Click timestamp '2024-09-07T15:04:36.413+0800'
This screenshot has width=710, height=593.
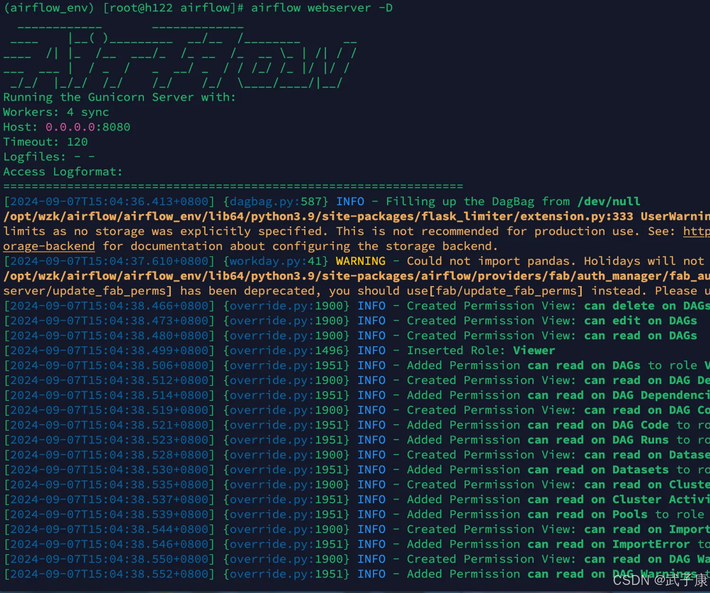(109, 202)
